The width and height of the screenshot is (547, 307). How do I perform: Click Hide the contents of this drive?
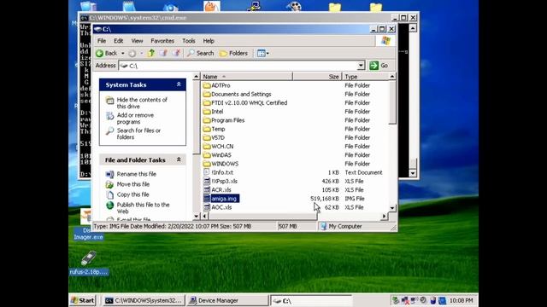pos(142,103)
